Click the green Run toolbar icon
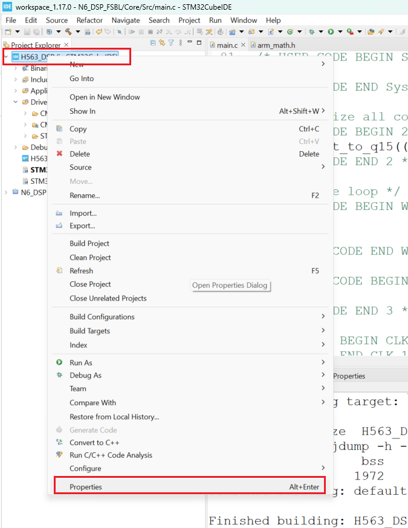Image resolution: width=408 pixels, height=528 pixels. point(331,31)
